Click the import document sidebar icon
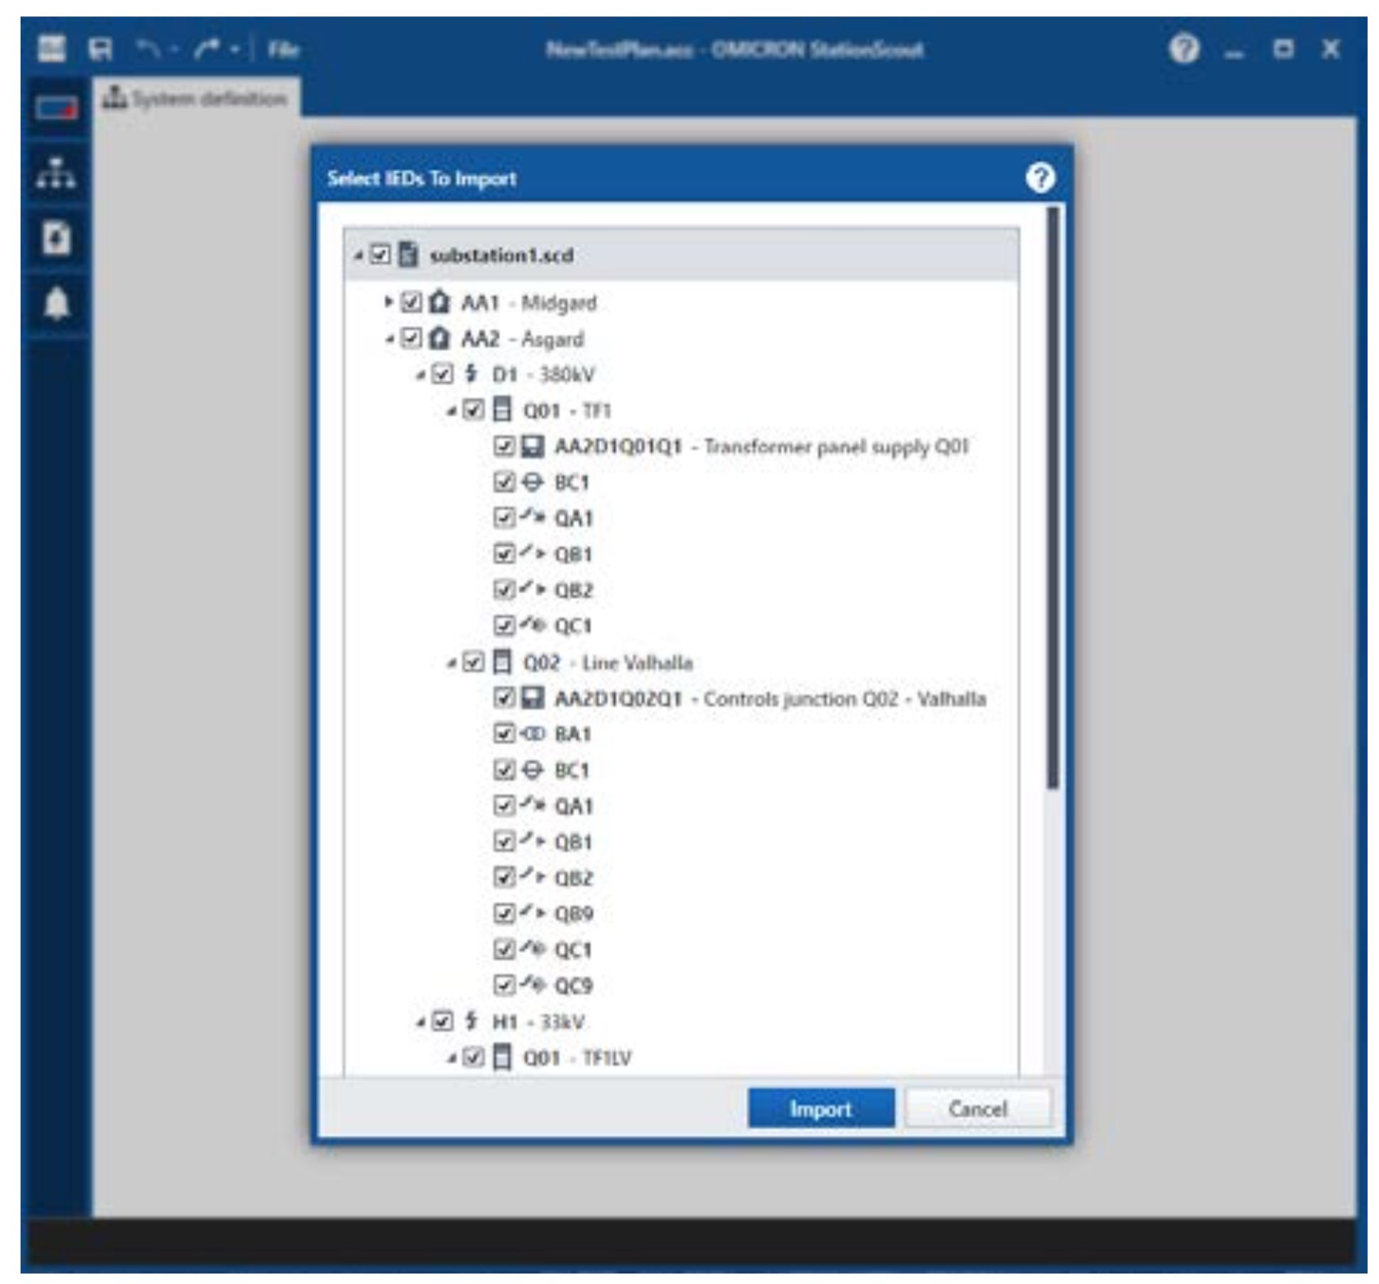 57,237
